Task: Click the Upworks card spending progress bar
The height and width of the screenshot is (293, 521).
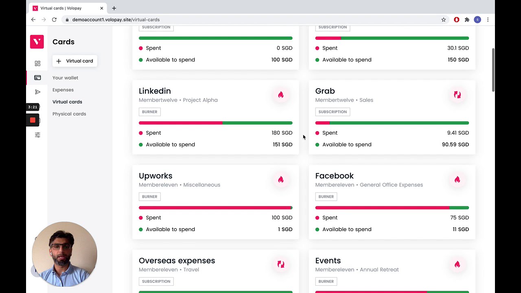Action: coord(216,208)
